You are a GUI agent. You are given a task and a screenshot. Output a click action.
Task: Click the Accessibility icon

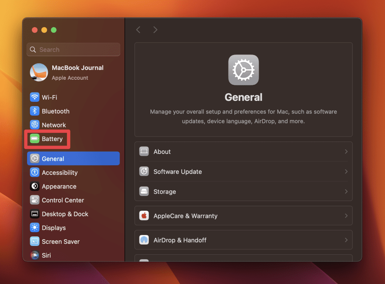click(35, 173)
